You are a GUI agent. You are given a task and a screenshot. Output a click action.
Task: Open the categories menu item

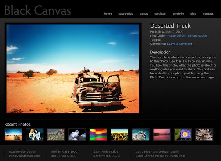tap(125, 14)
